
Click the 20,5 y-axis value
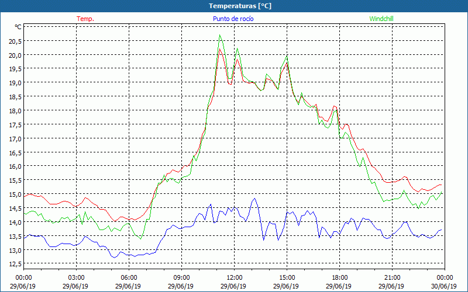[x=16, y=41]
